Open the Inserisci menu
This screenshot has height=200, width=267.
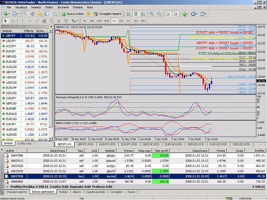point(36,7)
